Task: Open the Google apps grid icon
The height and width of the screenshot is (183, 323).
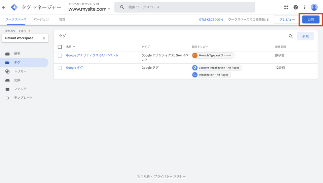Action: click(x=286, y=7)
